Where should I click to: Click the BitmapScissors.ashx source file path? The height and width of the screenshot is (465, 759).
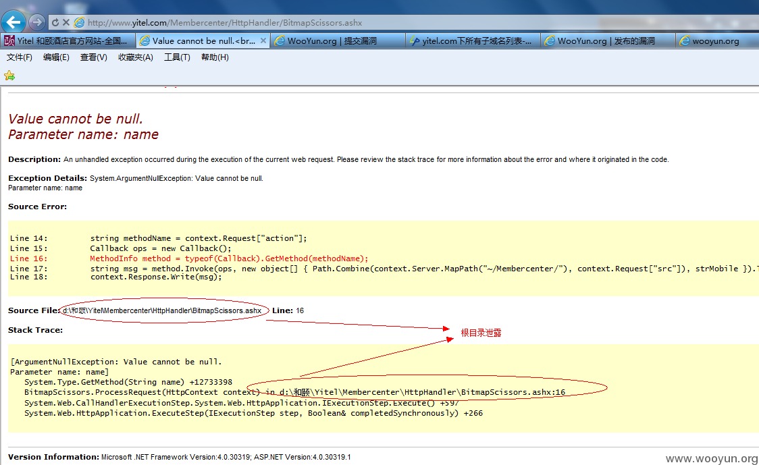tap(162, 310)
